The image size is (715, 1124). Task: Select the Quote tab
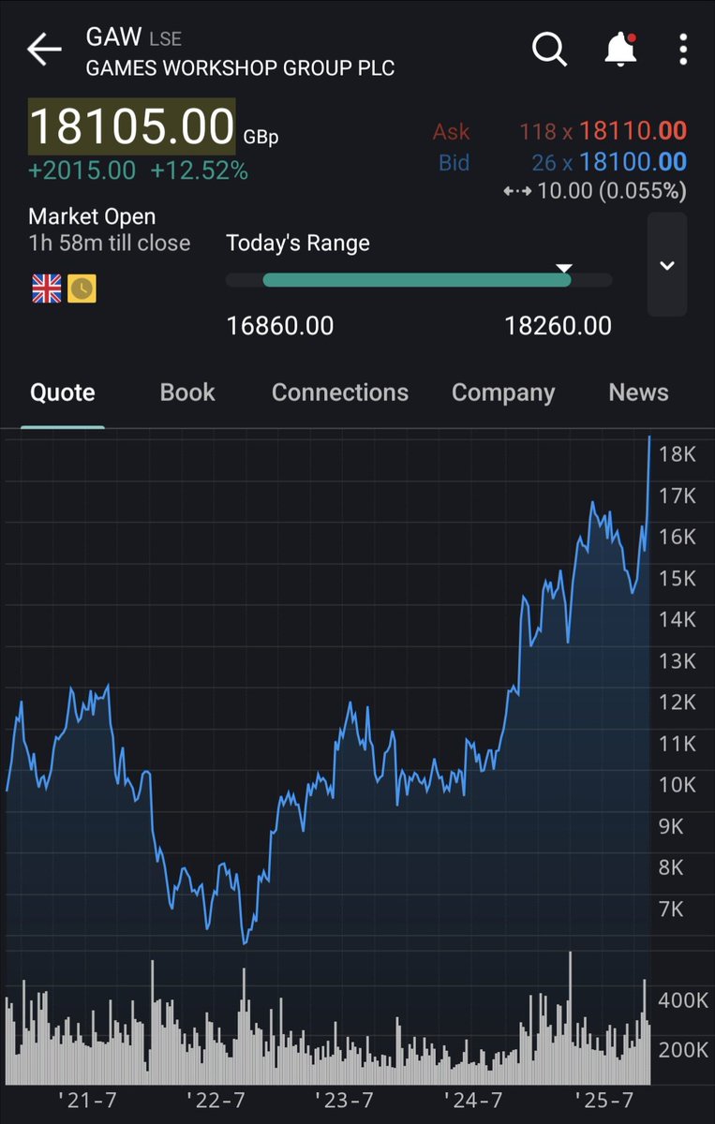[x=62, y=392]
